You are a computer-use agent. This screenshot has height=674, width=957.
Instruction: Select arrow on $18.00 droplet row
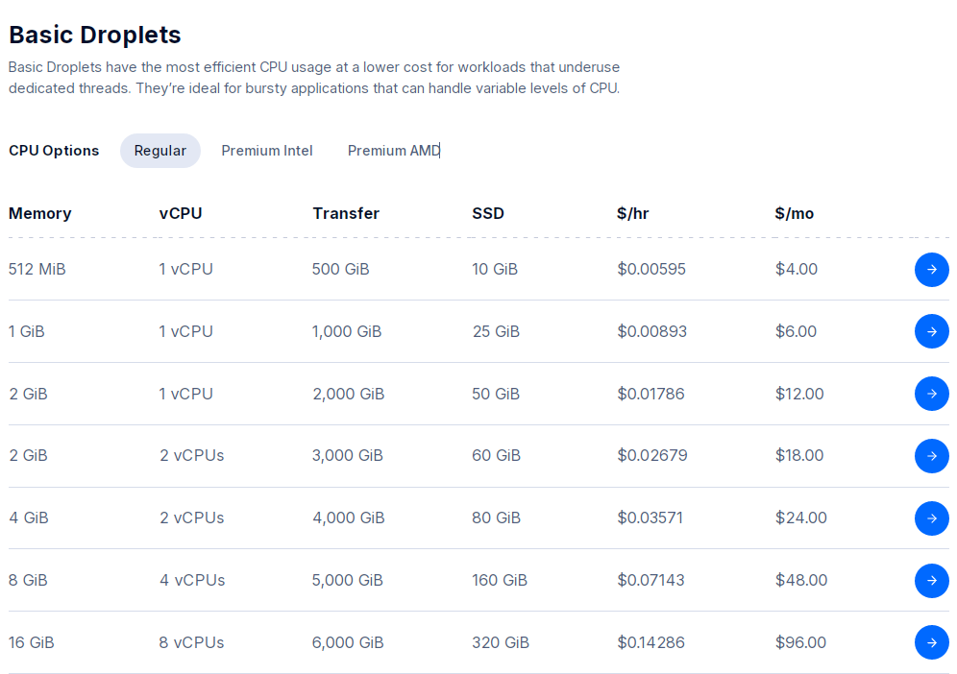coord(931,456)
